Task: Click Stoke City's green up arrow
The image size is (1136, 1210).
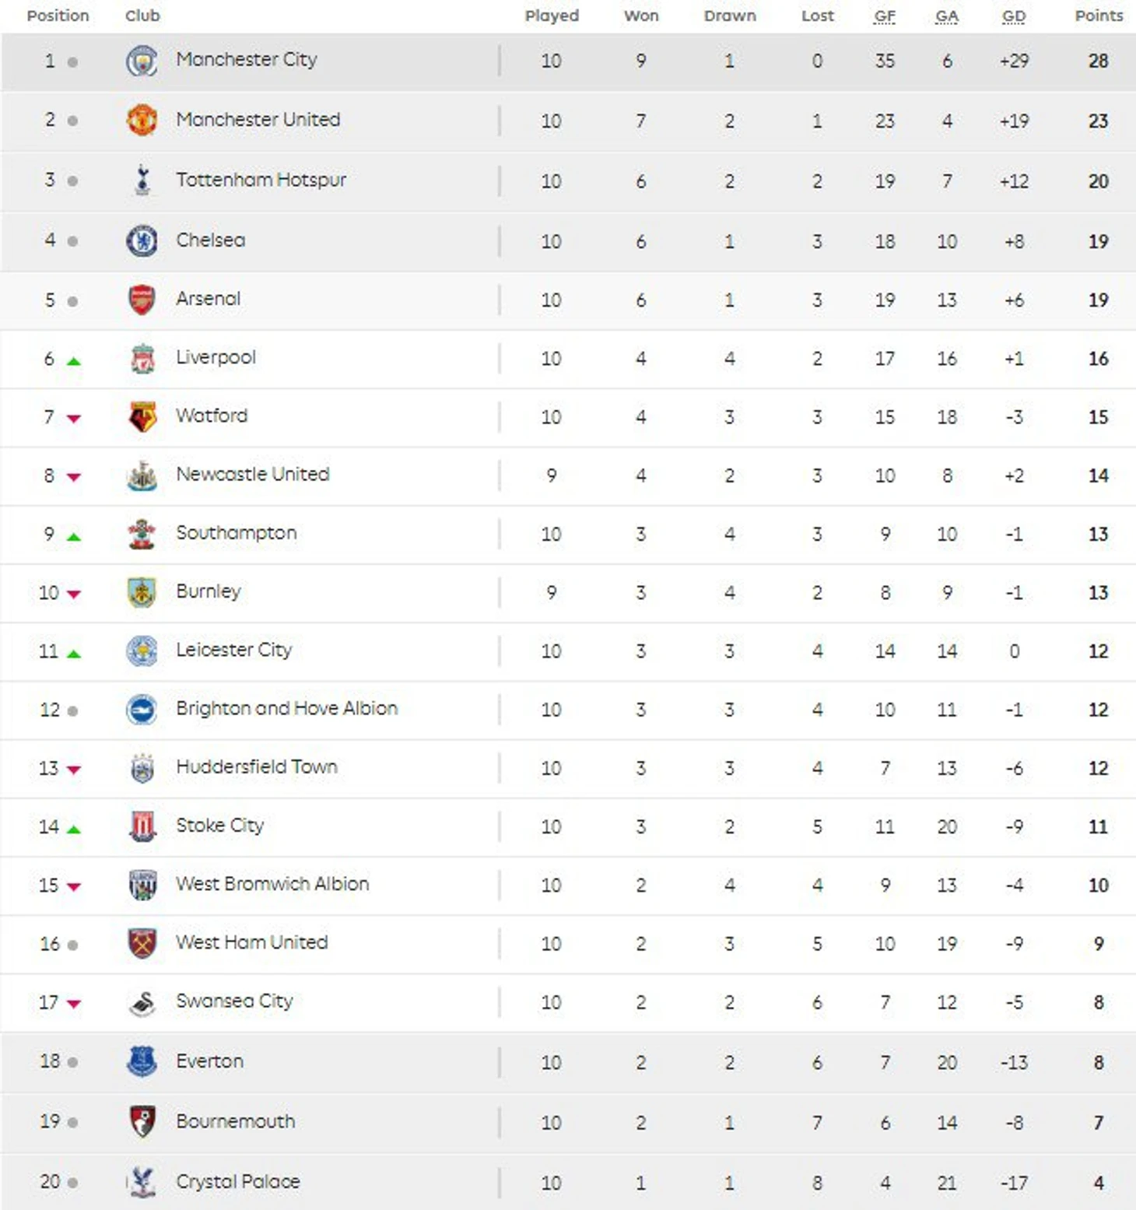Action: coord(74,829)
